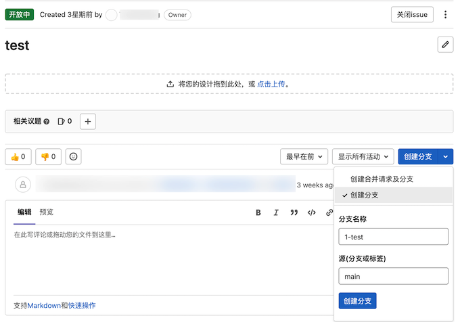460x322 pixels.
Task: Insert code formatting in the comment
Action: point(312,212)
